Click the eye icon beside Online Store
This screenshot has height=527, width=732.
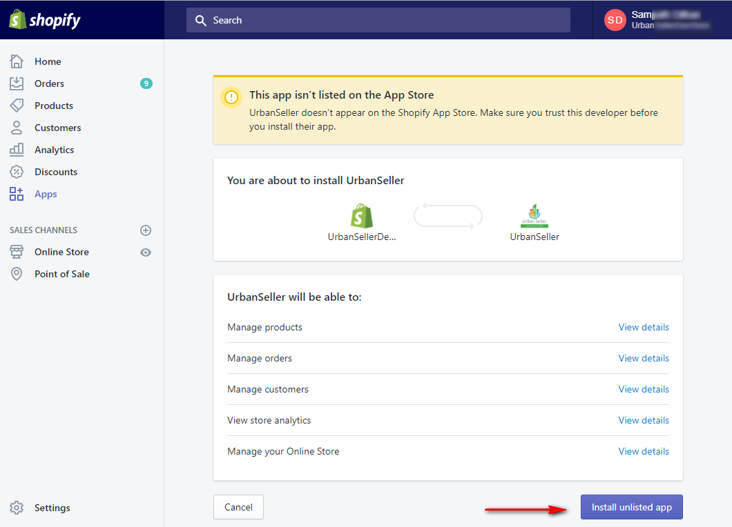click(x=146, y=252)
